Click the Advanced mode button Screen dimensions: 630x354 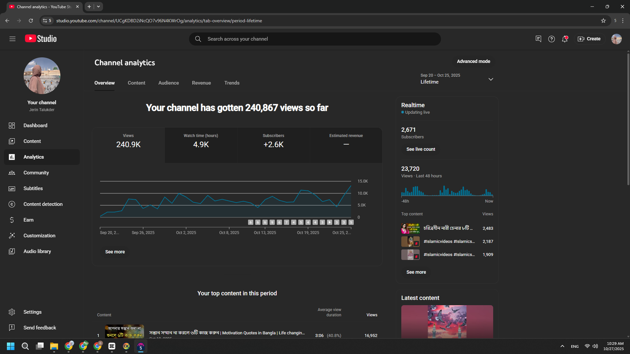coord(473,61)
